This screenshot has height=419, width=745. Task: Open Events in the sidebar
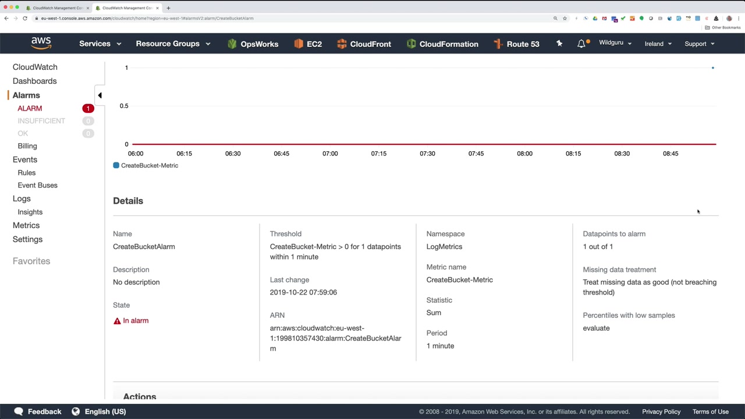(x=25, y=159)
